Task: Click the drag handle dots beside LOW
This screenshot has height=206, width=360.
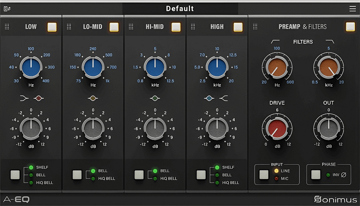Action: pos(7,27)
